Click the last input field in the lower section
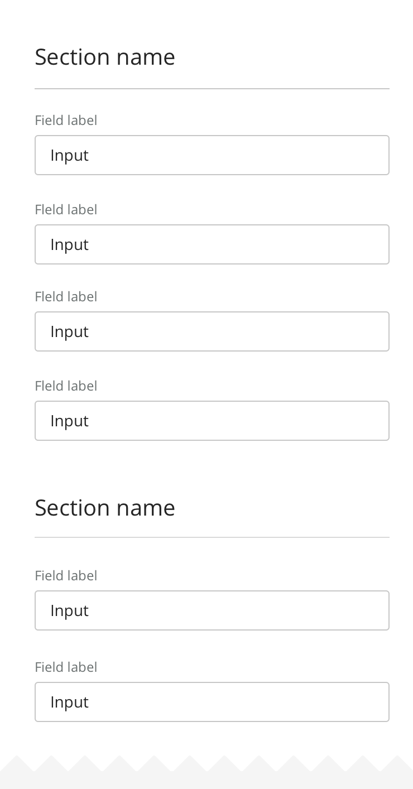Screen dimensions: 413x789 (212, 702)
